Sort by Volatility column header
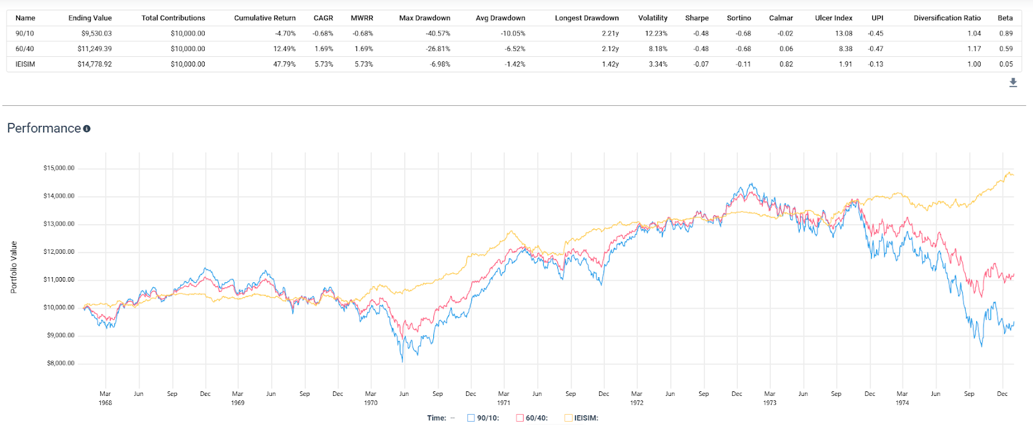Viewport: 1033px width, 425px height. click(x=653, y=18)
